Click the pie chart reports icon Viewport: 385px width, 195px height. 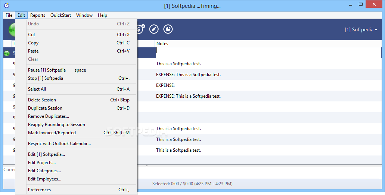(168, 29)
